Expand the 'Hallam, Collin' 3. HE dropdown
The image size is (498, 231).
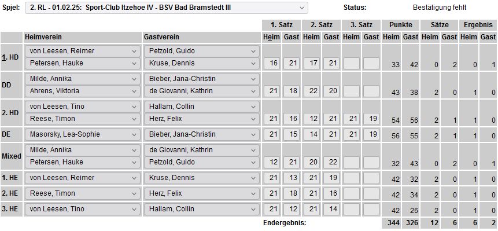coord(202,209)
